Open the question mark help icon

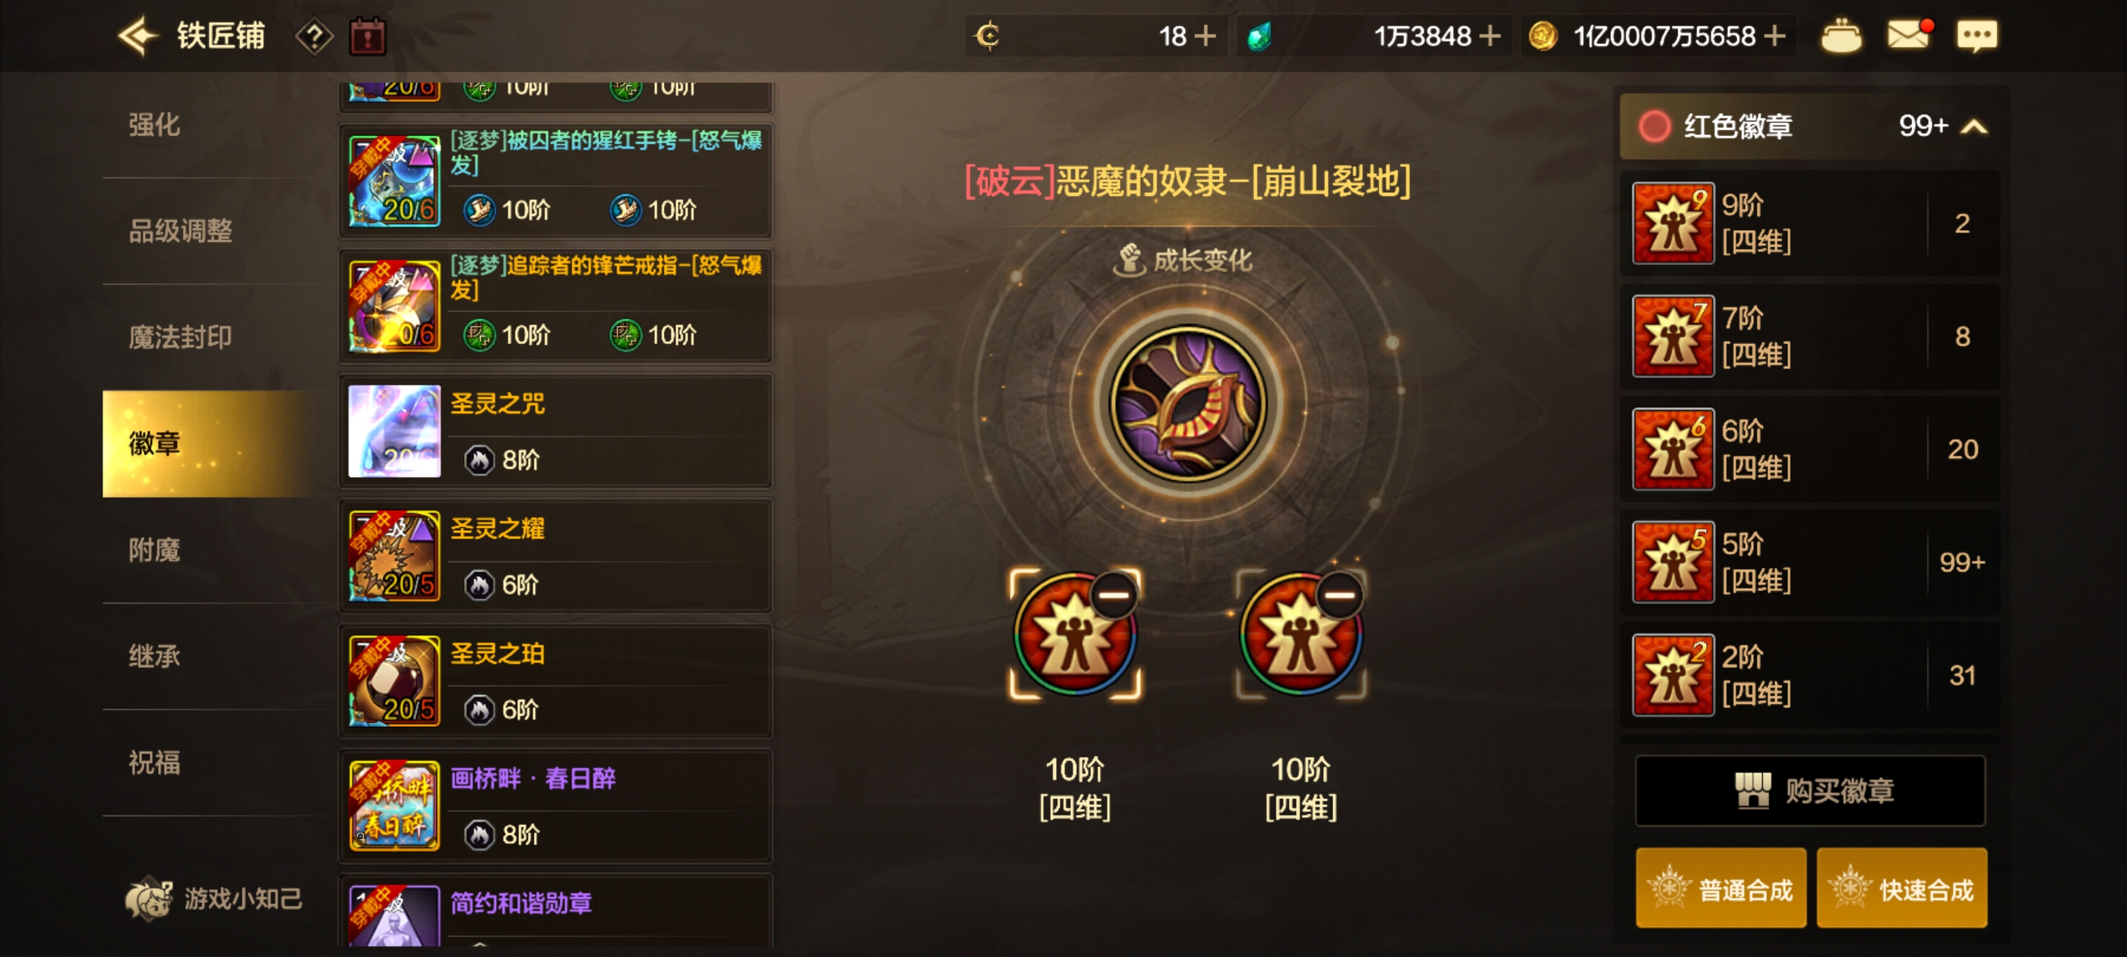coord(314,36)
